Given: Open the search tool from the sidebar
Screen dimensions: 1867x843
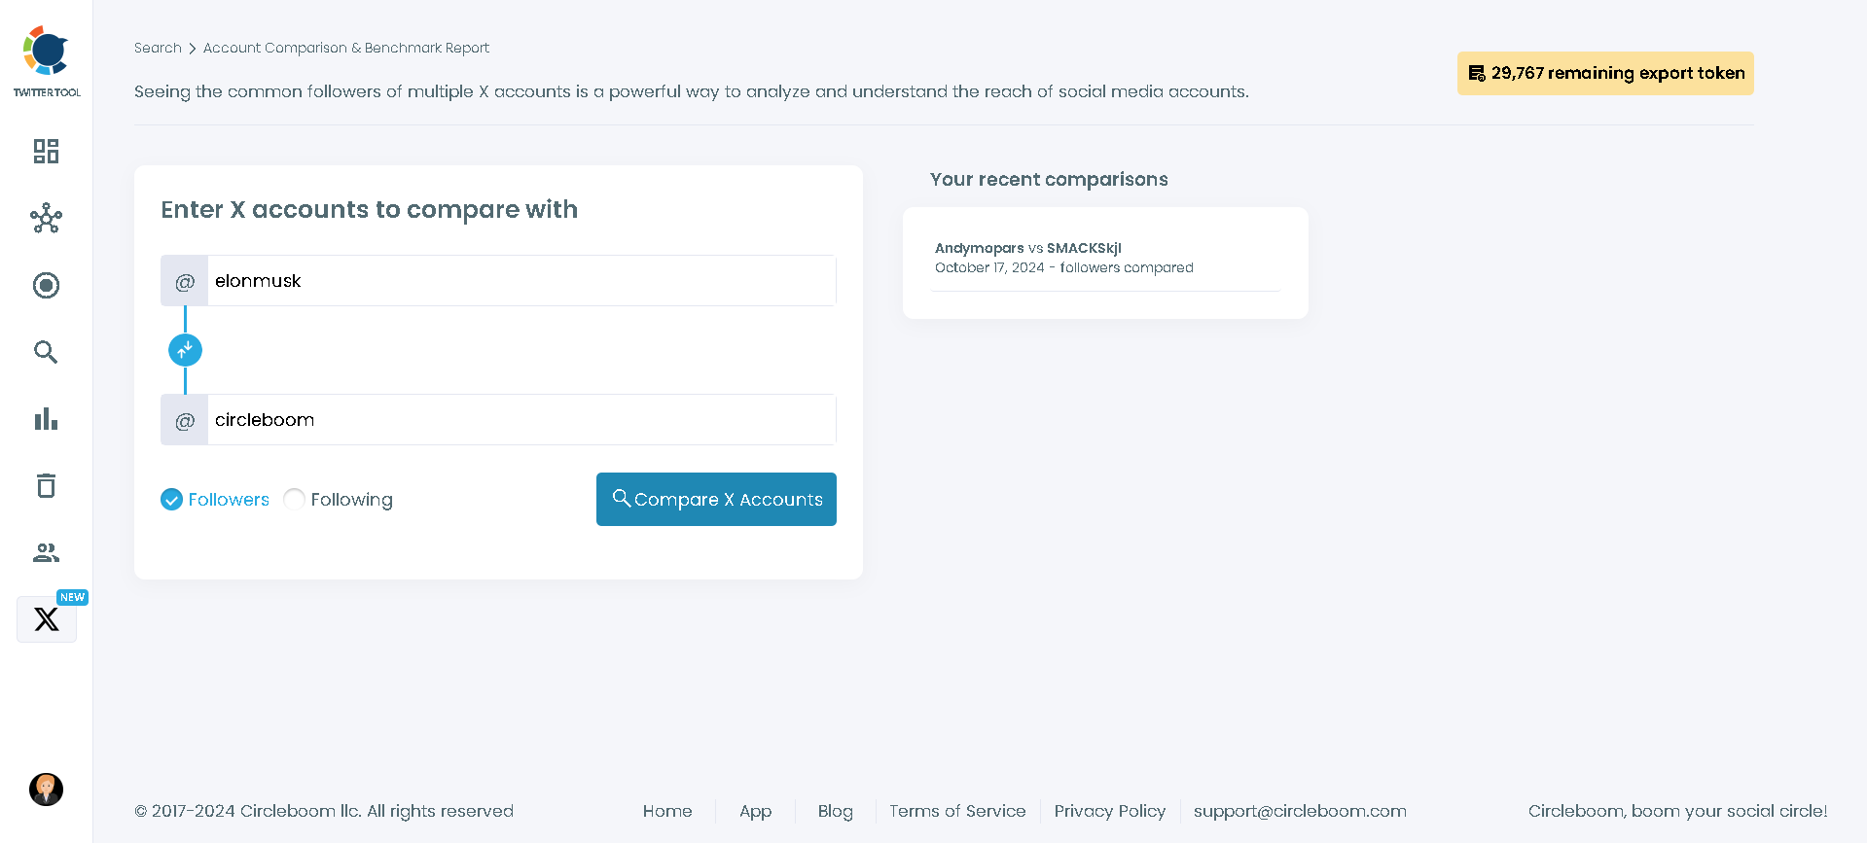Looking at the screenshot, I should tap(45, 352).
